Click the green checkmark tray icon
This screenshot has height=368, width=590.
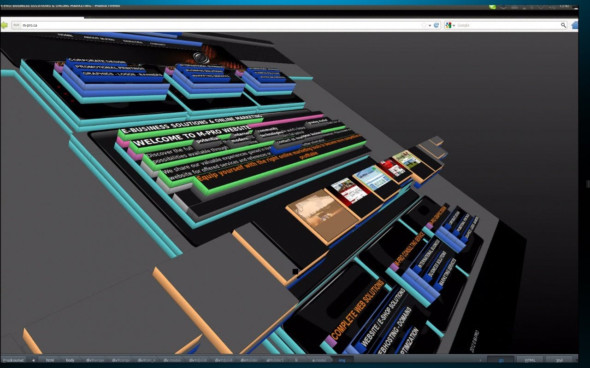(x=492, y=6)
